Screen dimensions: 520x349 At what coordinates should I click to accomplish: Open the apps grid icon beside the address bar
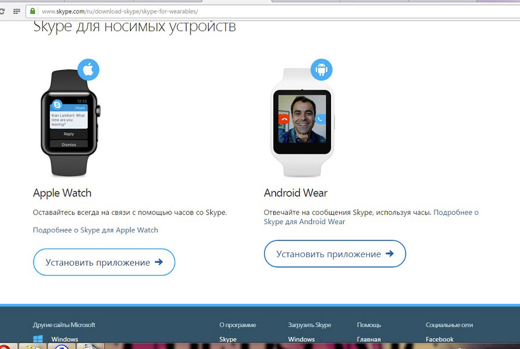(17, 12)
